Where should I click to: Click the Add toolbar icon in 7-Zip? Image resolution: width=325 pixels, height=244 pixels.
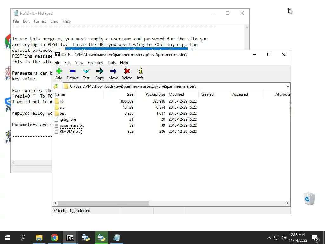[x=59, y=71]
